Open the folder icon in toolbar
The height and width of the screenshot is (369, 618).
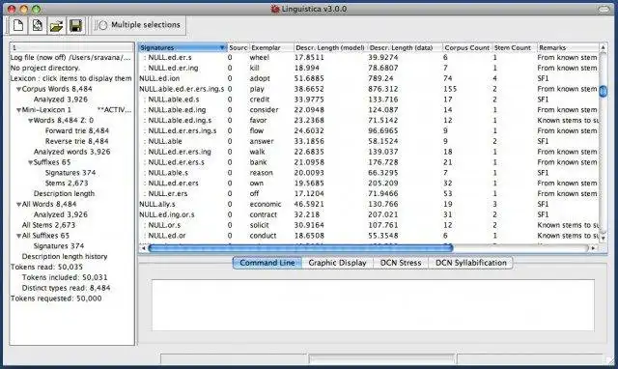tap(56, 26)
